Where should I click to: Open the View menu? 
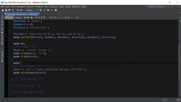tap(13, 7)
